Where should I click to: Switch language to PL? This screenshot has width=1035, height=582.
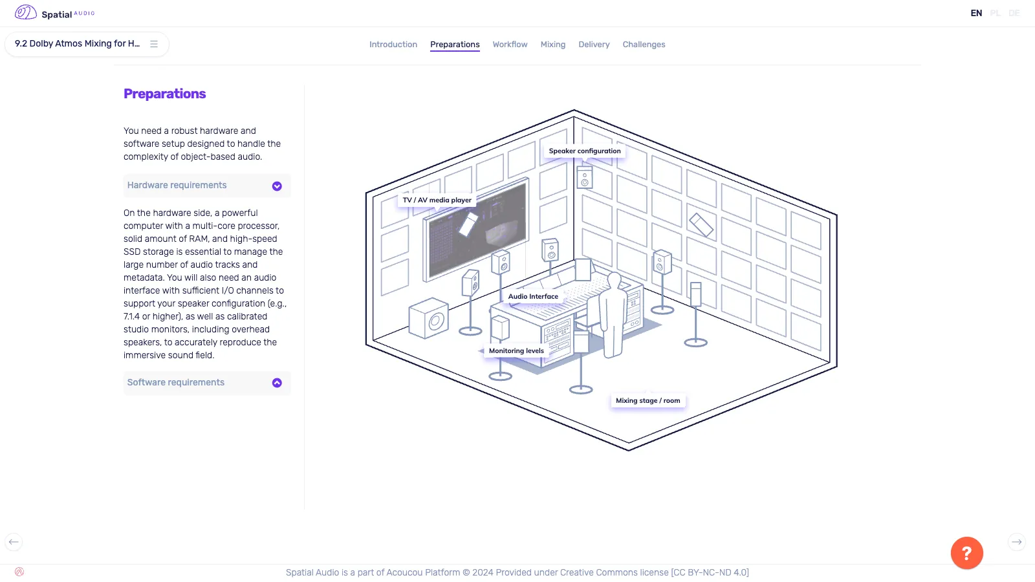[x=995, y=13]
